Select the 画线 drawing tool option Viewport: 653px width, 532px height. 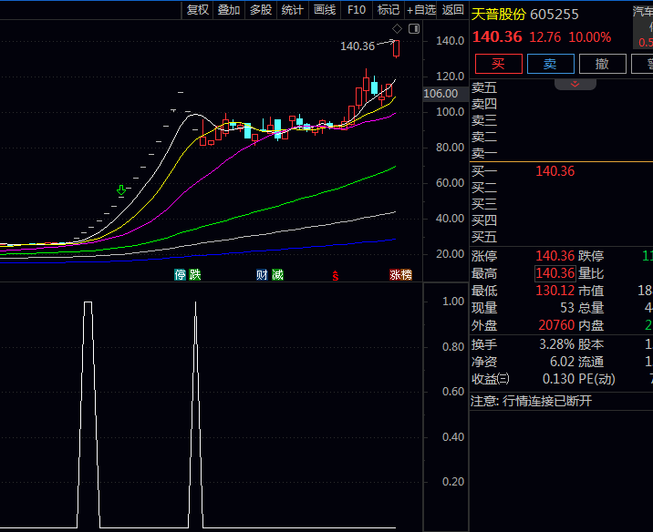(325, 10)
